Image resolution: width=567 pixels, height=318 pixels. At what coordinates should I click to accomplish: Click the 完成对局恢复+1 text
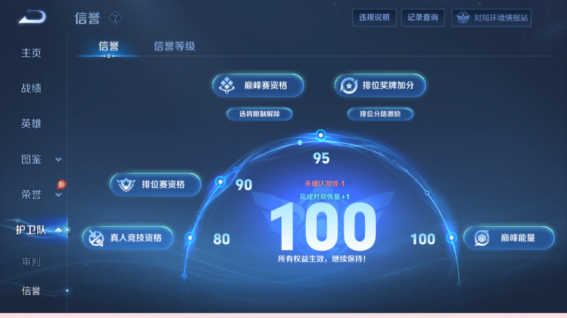pyautogui.click(x=324, y=197)
